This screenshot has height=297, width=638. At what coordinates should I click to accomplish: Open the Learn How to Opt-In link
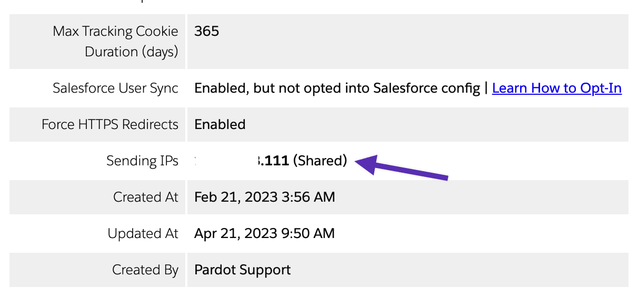click(x=557, y=88)
